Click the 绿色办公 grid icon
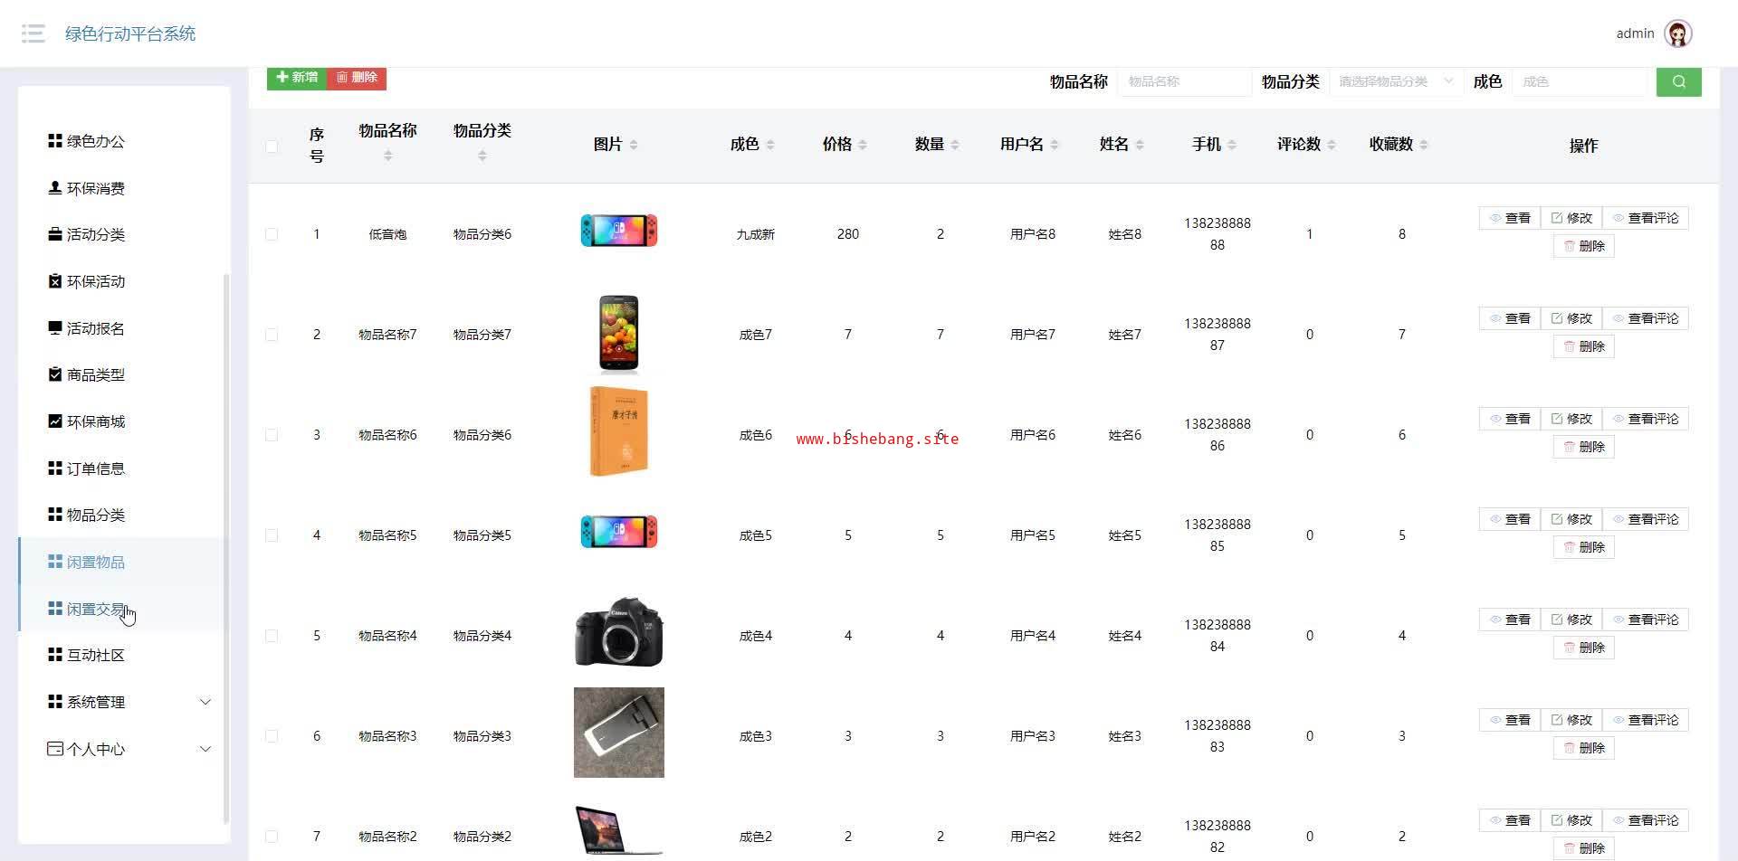This screenshot has height=861, width=1738. point(54,141)
